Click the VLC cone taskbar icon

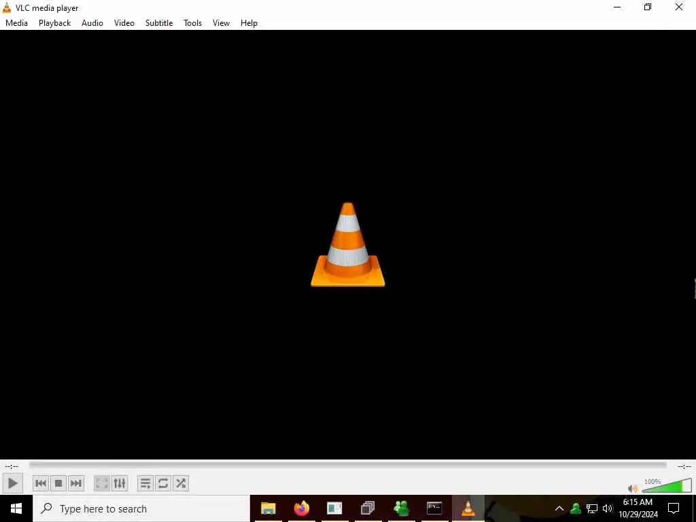tap(468, 508)
